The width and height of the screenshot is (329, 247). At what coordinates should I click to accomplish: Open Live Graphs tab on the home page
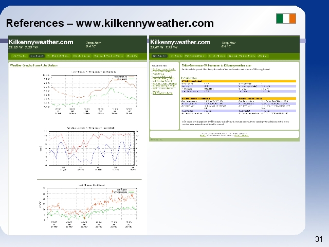tap(176, 56)
